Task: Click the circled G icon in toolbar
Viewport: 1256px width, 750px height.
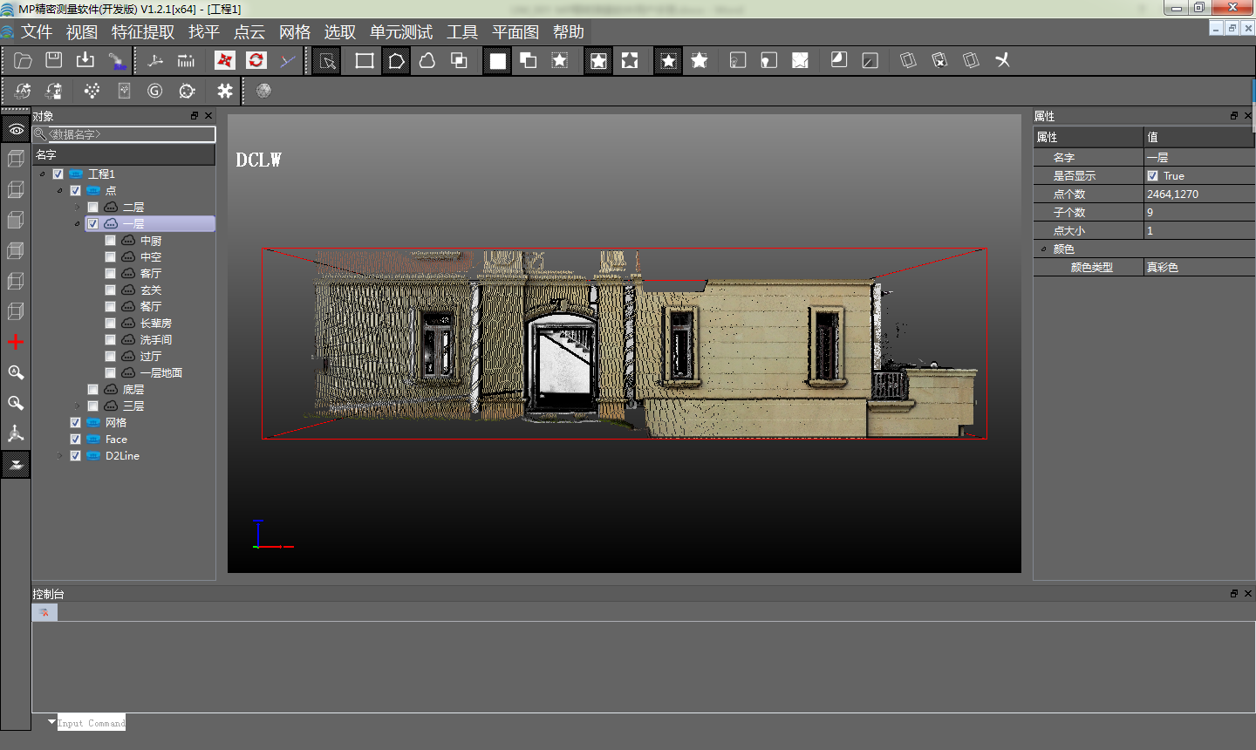Action: 155,91
